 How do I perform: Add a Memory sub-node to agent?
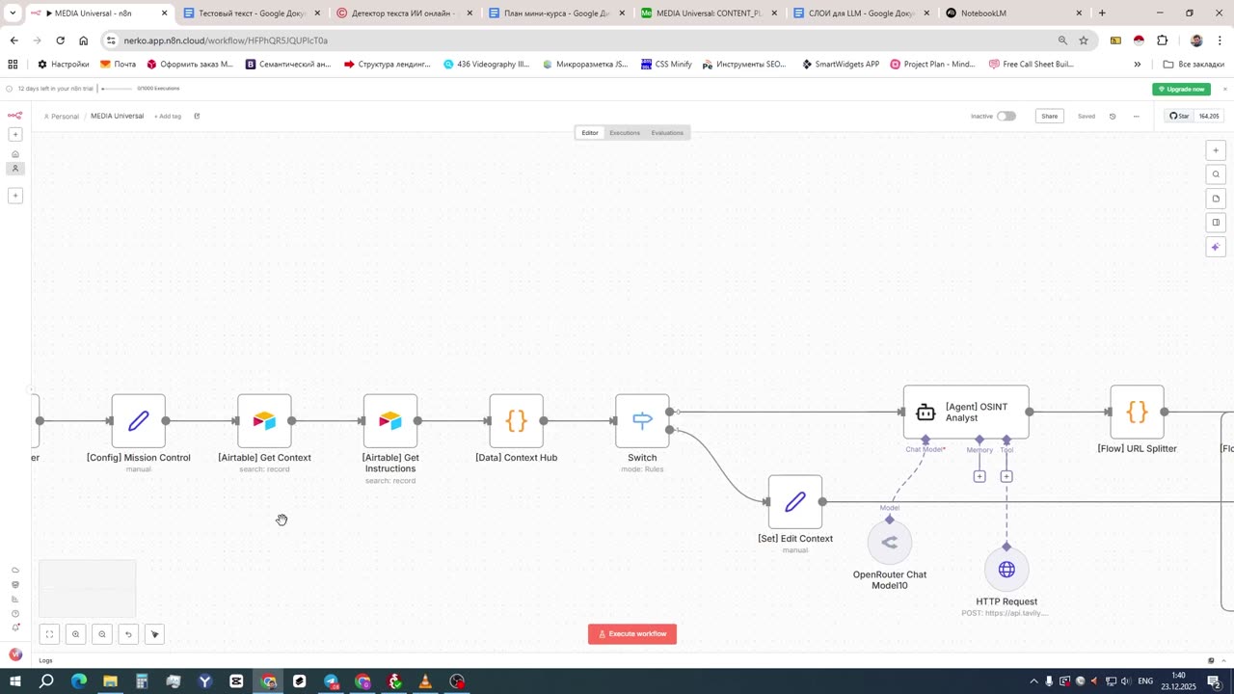[x=979, y=476]
